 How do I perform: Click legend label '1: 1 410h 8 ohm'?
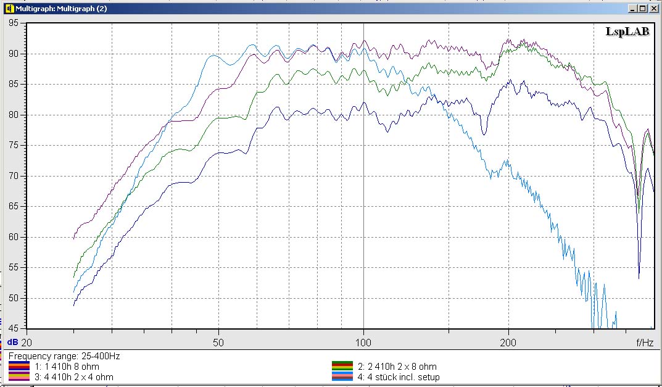[x=67, y=366]
